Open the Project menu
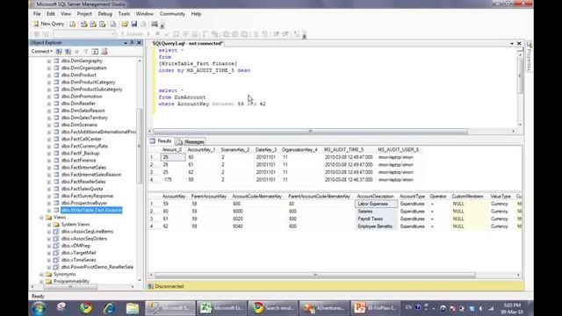 [x=84, y=14]
